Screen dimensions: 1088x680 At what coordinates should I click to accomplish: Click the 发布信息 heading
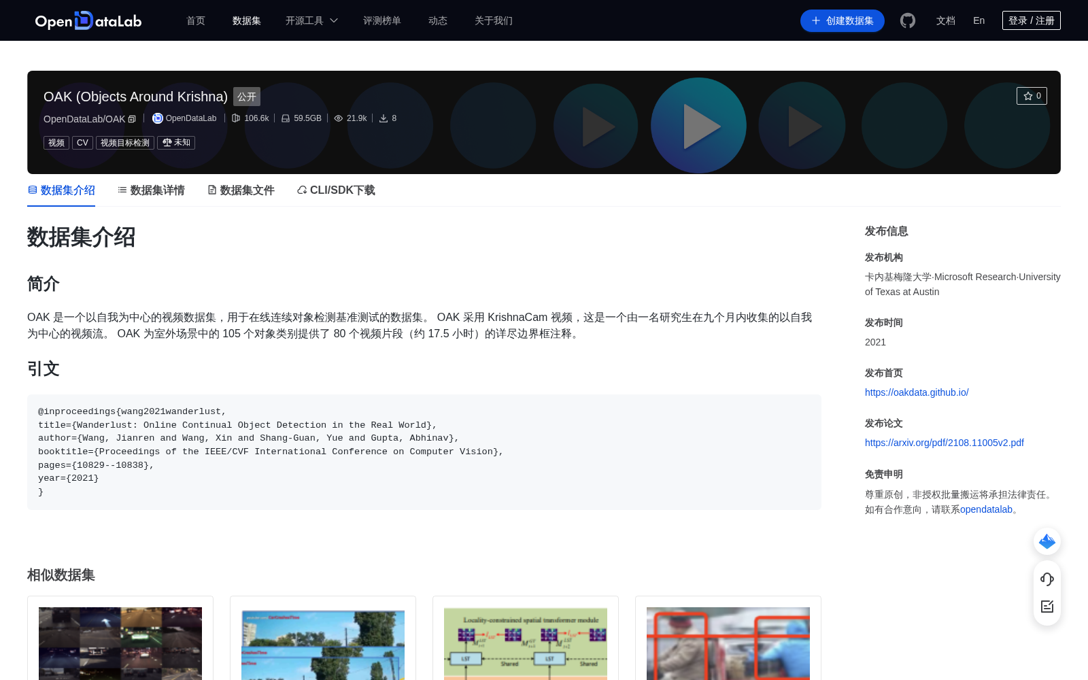(887, 231)
